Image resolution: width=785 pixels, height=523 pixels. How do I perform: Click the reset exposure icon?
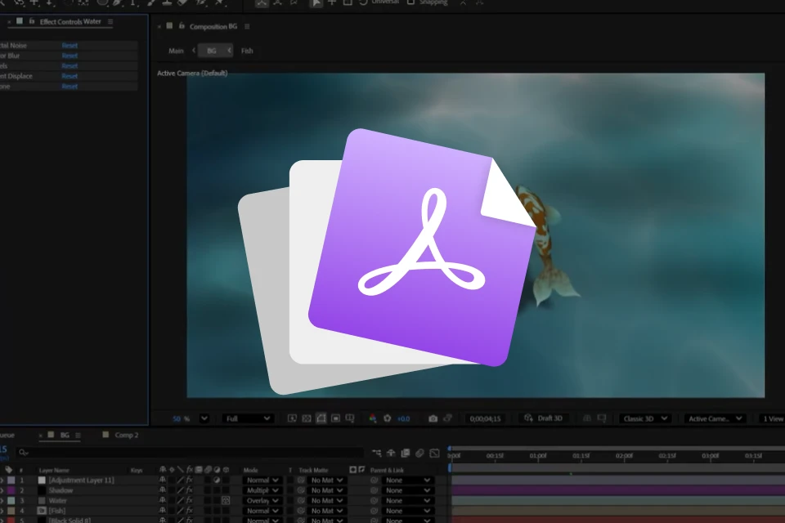coord(387,418)
